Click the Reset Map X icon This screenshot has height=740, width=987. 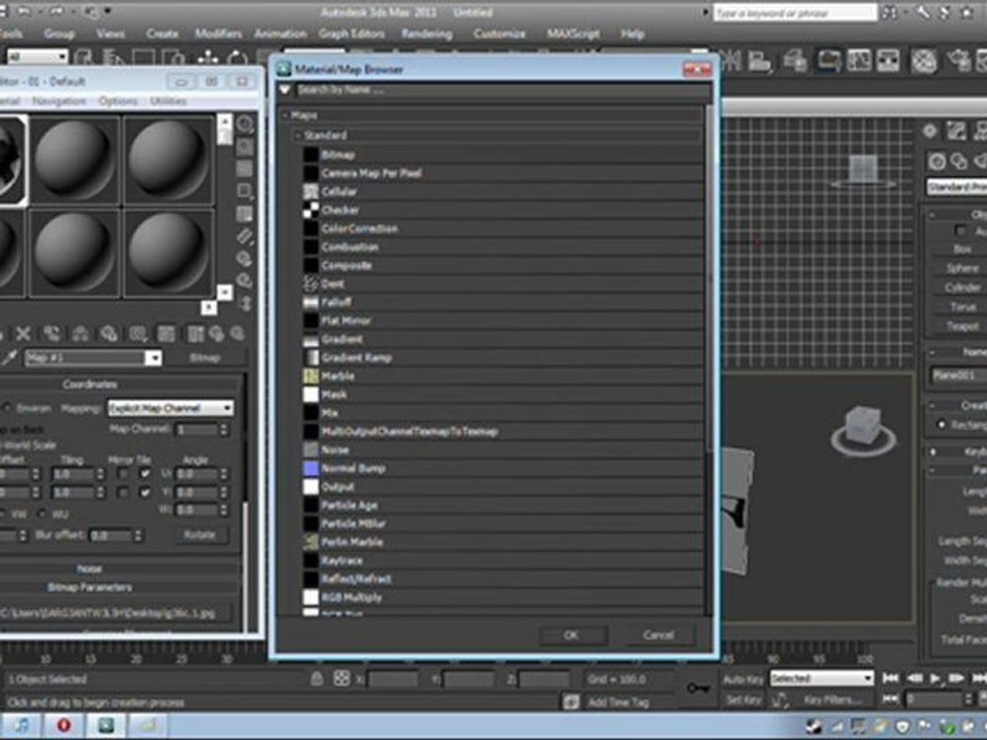(x=23, y=334)
